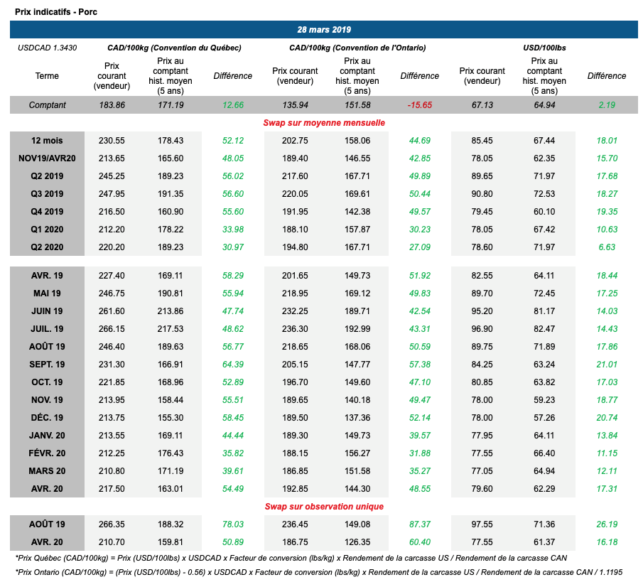Screen dimensions: 643x587
Task: Click the FÉVR. 20 row label
Action: coord(47,453)
